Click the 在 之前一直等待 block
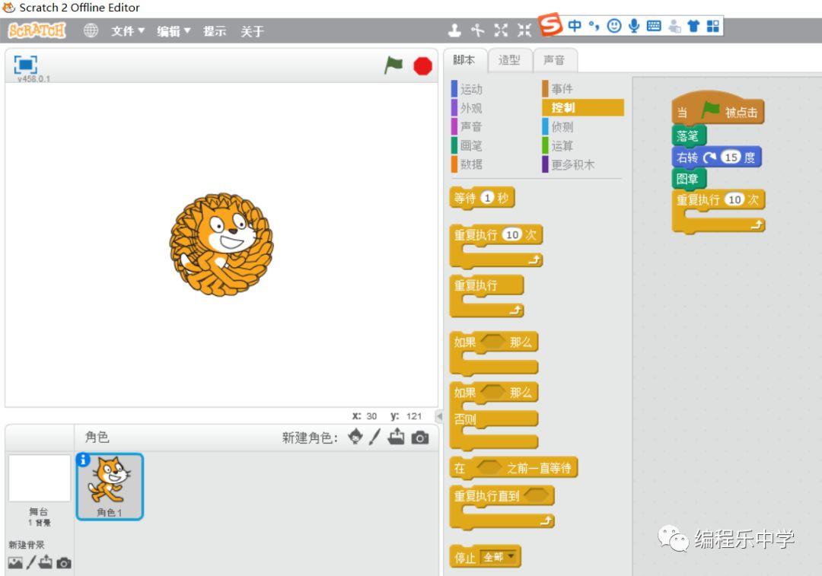The width and height of the screenshot is (822, 576). click(x=539, y=468)
